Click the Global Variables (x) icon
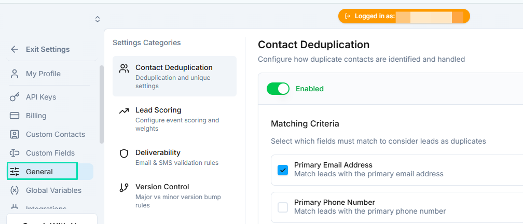Viewport: 523px width, 224px height. coord(15,190)
